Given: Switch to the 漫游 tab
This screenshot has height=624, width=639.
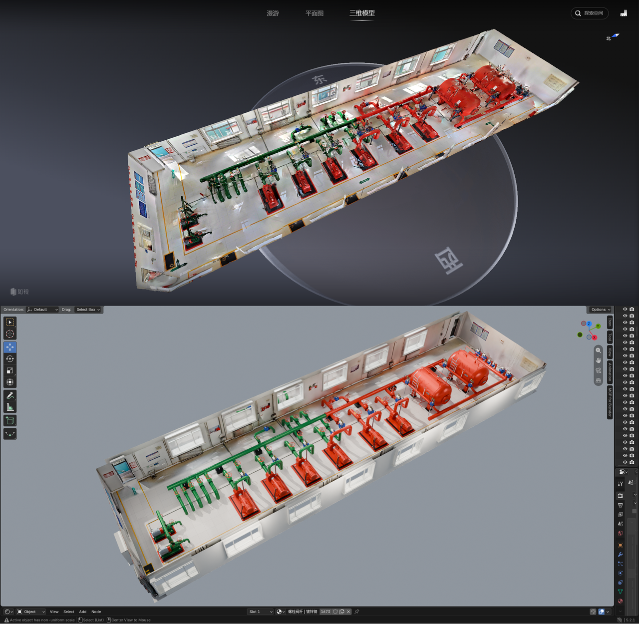Looking at the screenshot, I should 273,13.
